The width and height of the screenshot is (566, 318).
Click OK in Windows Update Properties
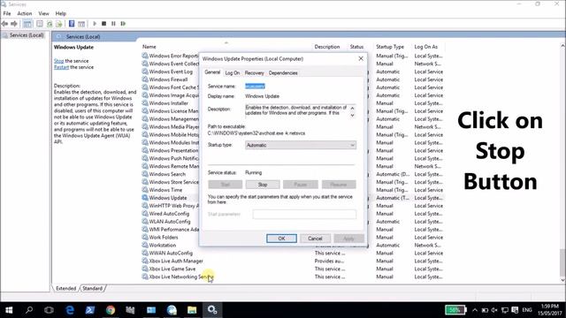click(x=281, y=238)
